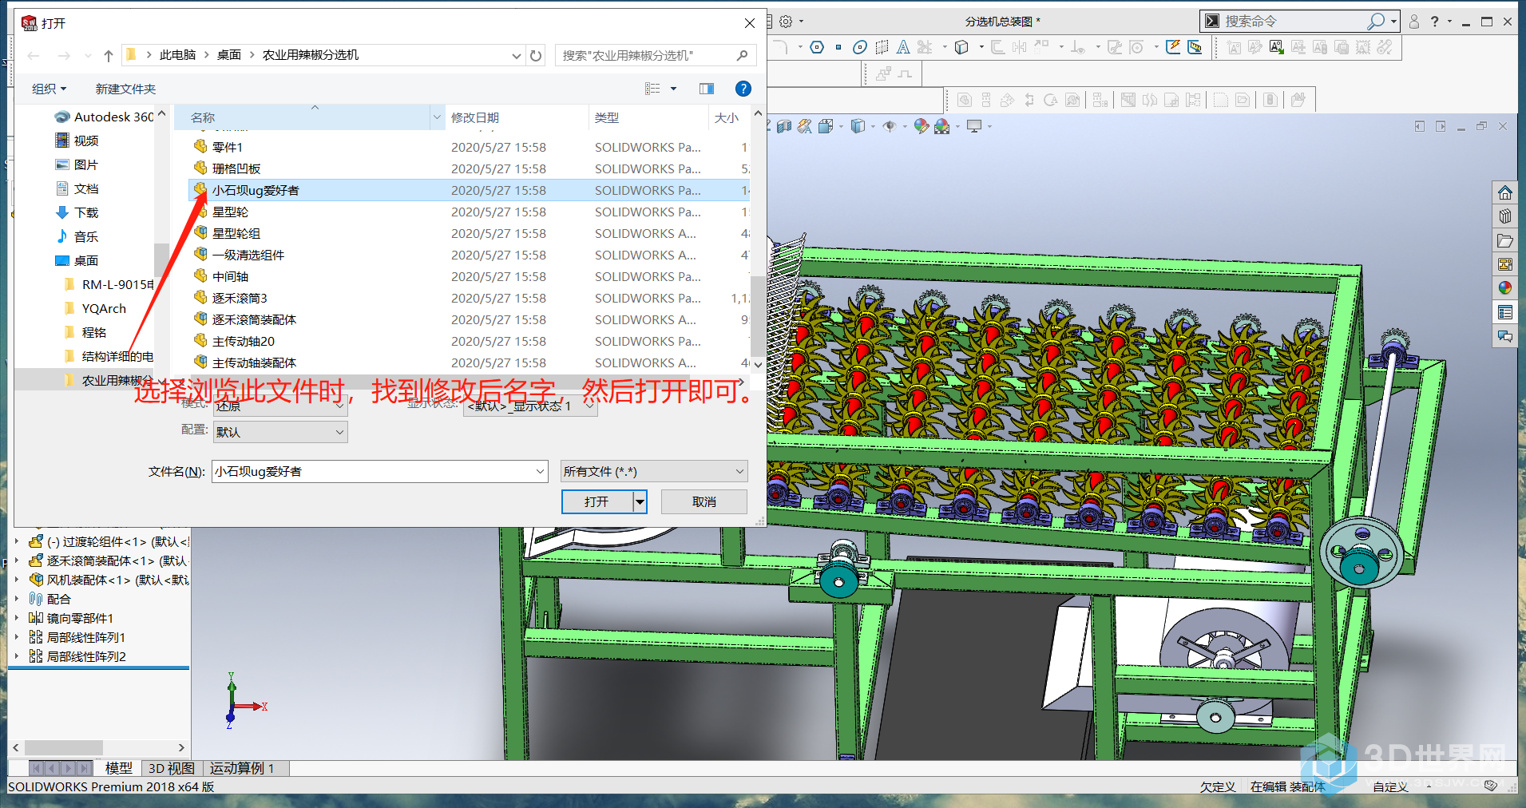Viewport: 1526px width, 808px height.
Task: Click the folder search box in dialog
Action: (656, 55)
